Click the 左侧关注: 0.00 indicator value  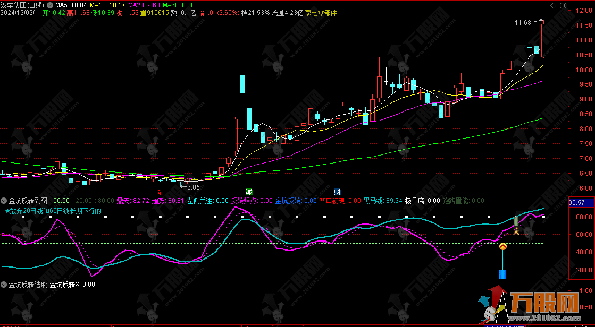(x=207, y=201)
